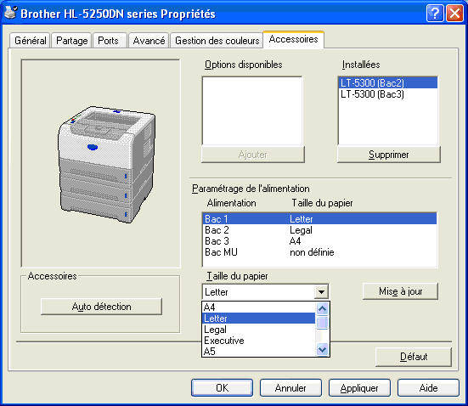Click the Ajouter button
The width and height of the screenshot is (468, 406).
click(x=253, y=155)
